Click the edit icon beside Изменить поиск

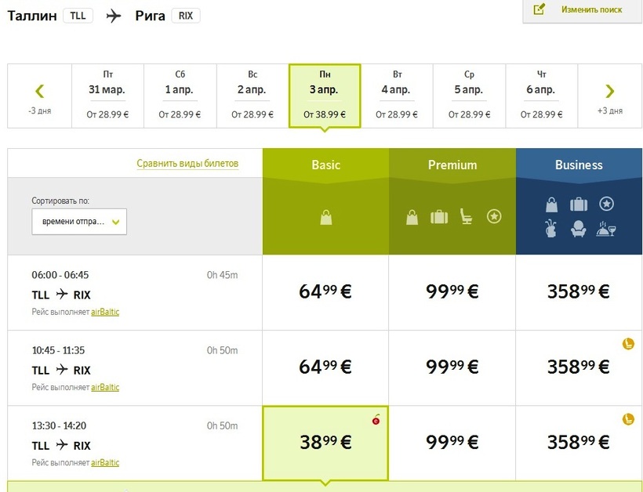[x=539, y=9]
